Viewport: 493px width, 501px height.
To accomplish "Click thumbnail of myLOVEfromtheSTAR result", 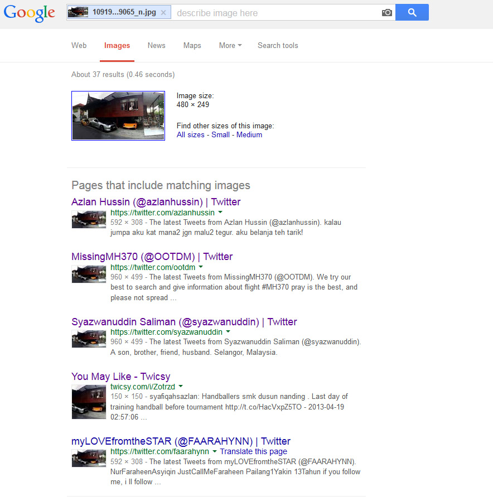I will 89,458.
